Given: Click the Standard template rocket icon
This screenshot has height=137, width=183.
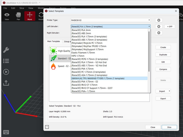Looking at the screenshot, I should (53, 58).
